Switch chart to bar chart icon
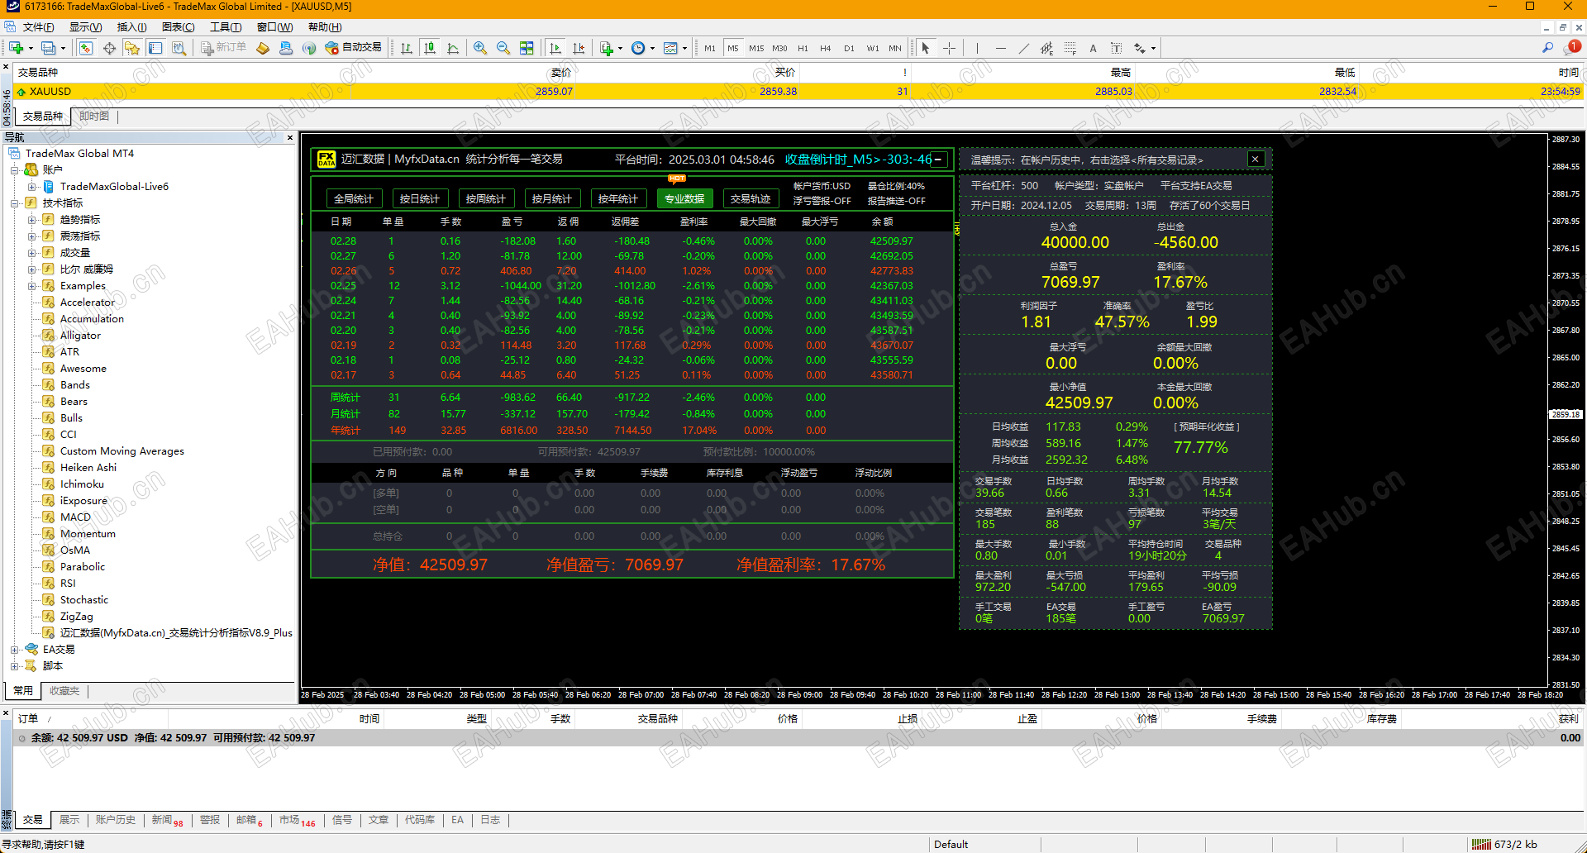Screen dimensions: 1587x853 (407, 48)
